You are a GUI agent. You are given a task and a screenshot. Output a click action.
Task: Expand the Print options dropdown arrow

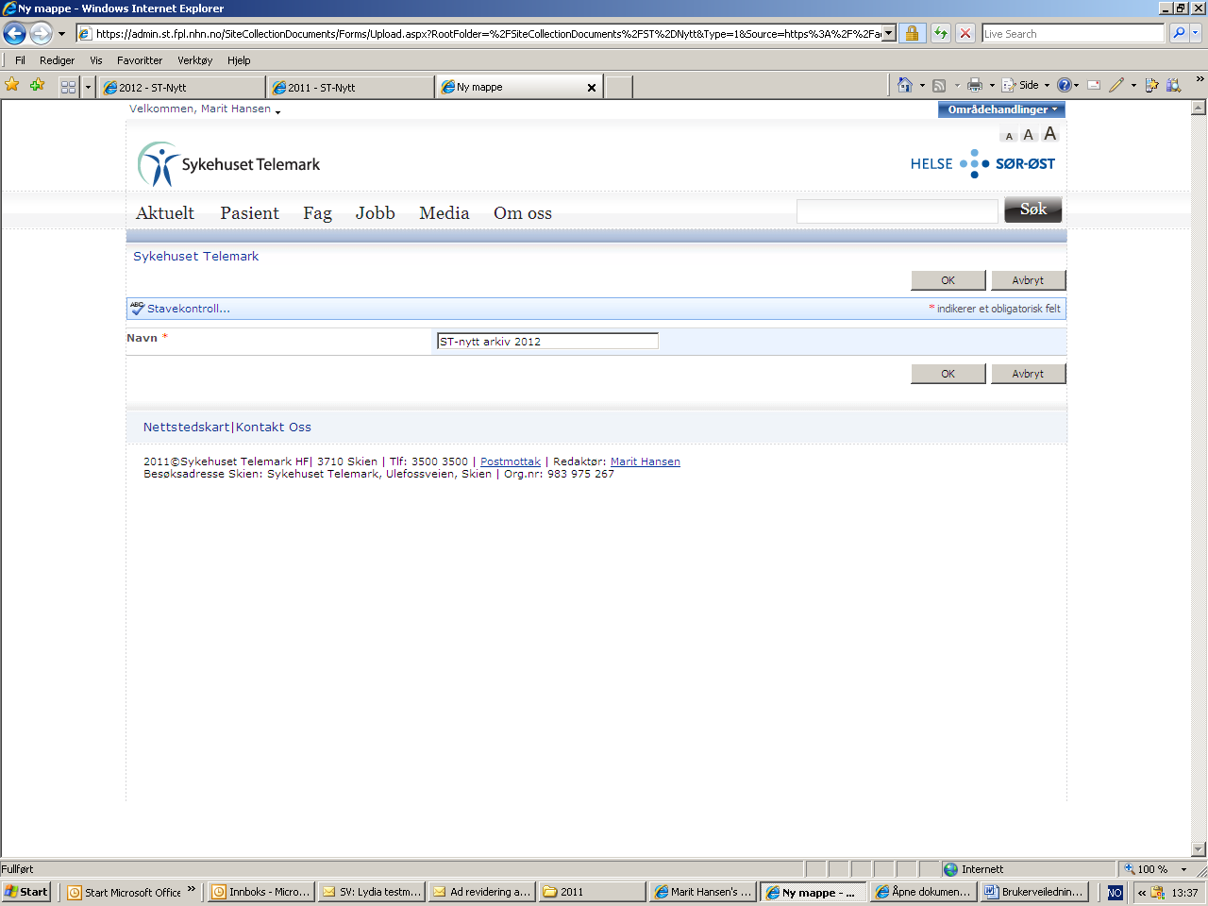point(992,86)
